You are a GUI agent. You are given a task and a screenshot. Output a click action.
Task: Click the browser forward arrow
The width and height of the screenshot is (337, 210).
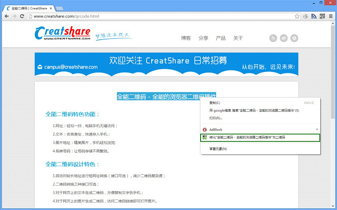pos(14,16)
